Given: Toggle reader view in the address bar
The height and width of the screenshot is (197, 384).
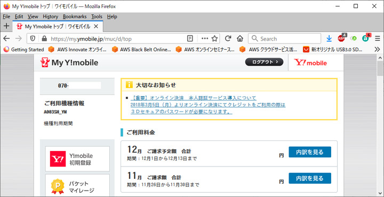Looking at the screenshot, I should (x=190, y=38).
